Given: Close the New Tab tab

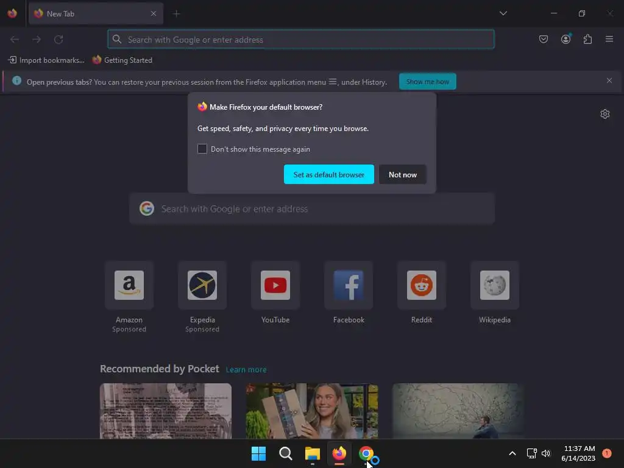Looking at the screenshot, I should 154,13.
